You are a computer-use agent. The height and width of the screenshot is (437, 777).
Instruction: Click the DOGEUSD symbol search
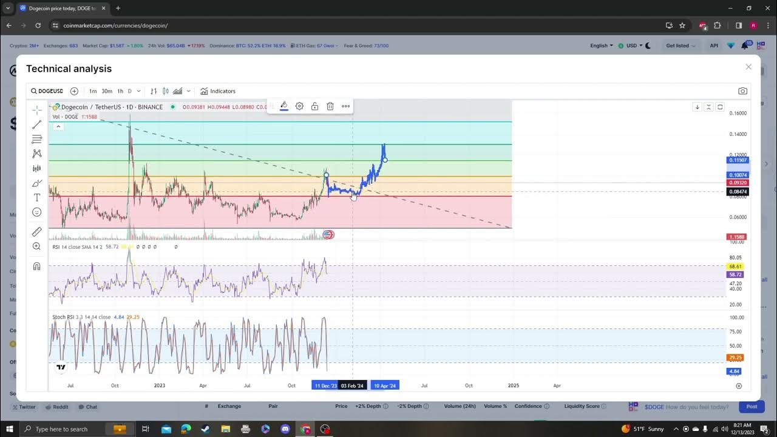coord(47,91)
